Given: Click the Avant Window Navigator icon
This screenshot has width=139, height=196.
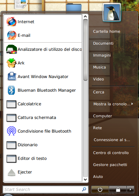Looking at the screenshot, I should (12, 76).
